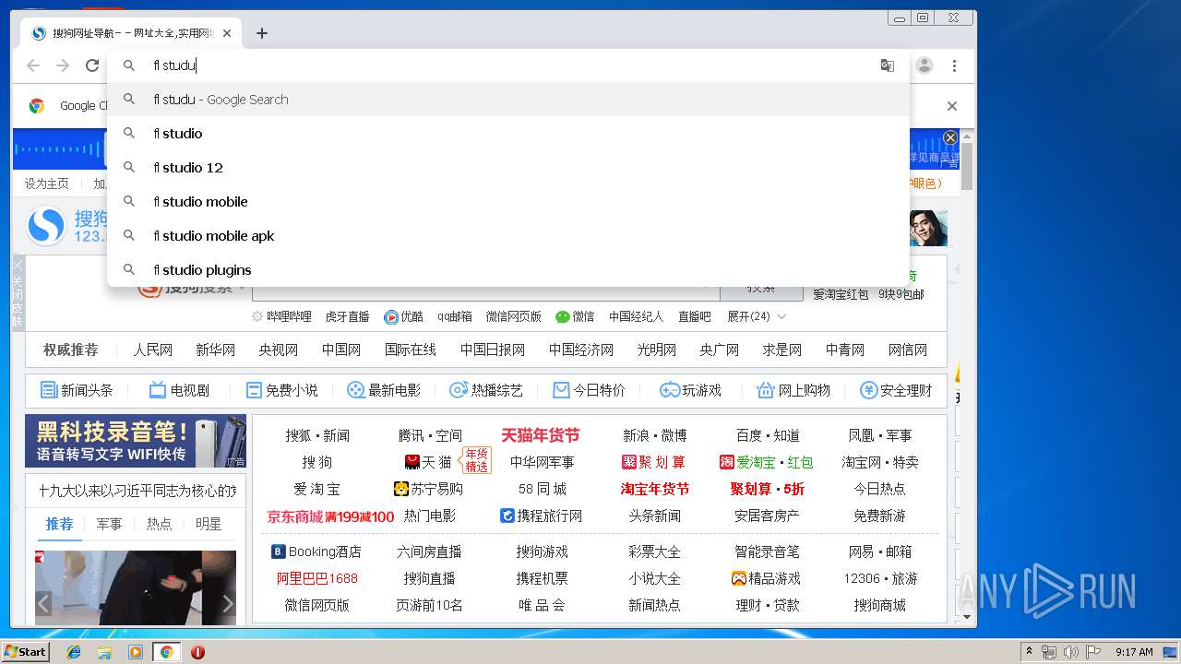Open 网上购物 category
The image size is (1181, 664).
pos(793,390)
